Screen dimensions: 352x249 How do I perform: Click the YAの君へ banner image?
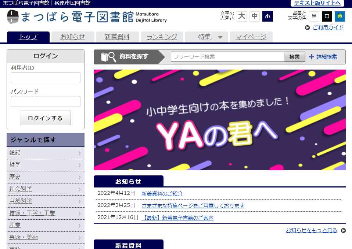click(x=219, y=120)
